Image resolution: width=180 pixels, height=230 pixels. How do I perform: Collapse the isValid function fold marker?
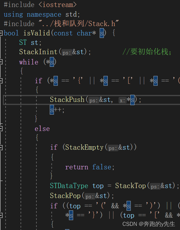(x=1, y=33)
